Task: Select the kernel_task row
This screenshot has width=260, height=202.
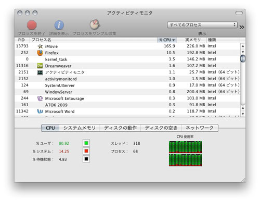Action: [x=127, y=59]
